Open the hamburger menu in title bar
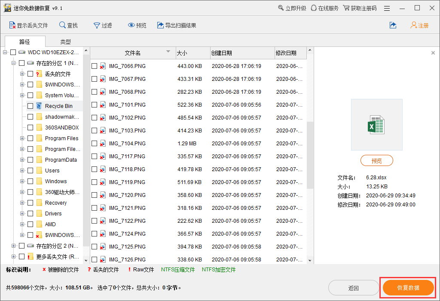This screenshot has height=301, width=440. click(387, 8)
